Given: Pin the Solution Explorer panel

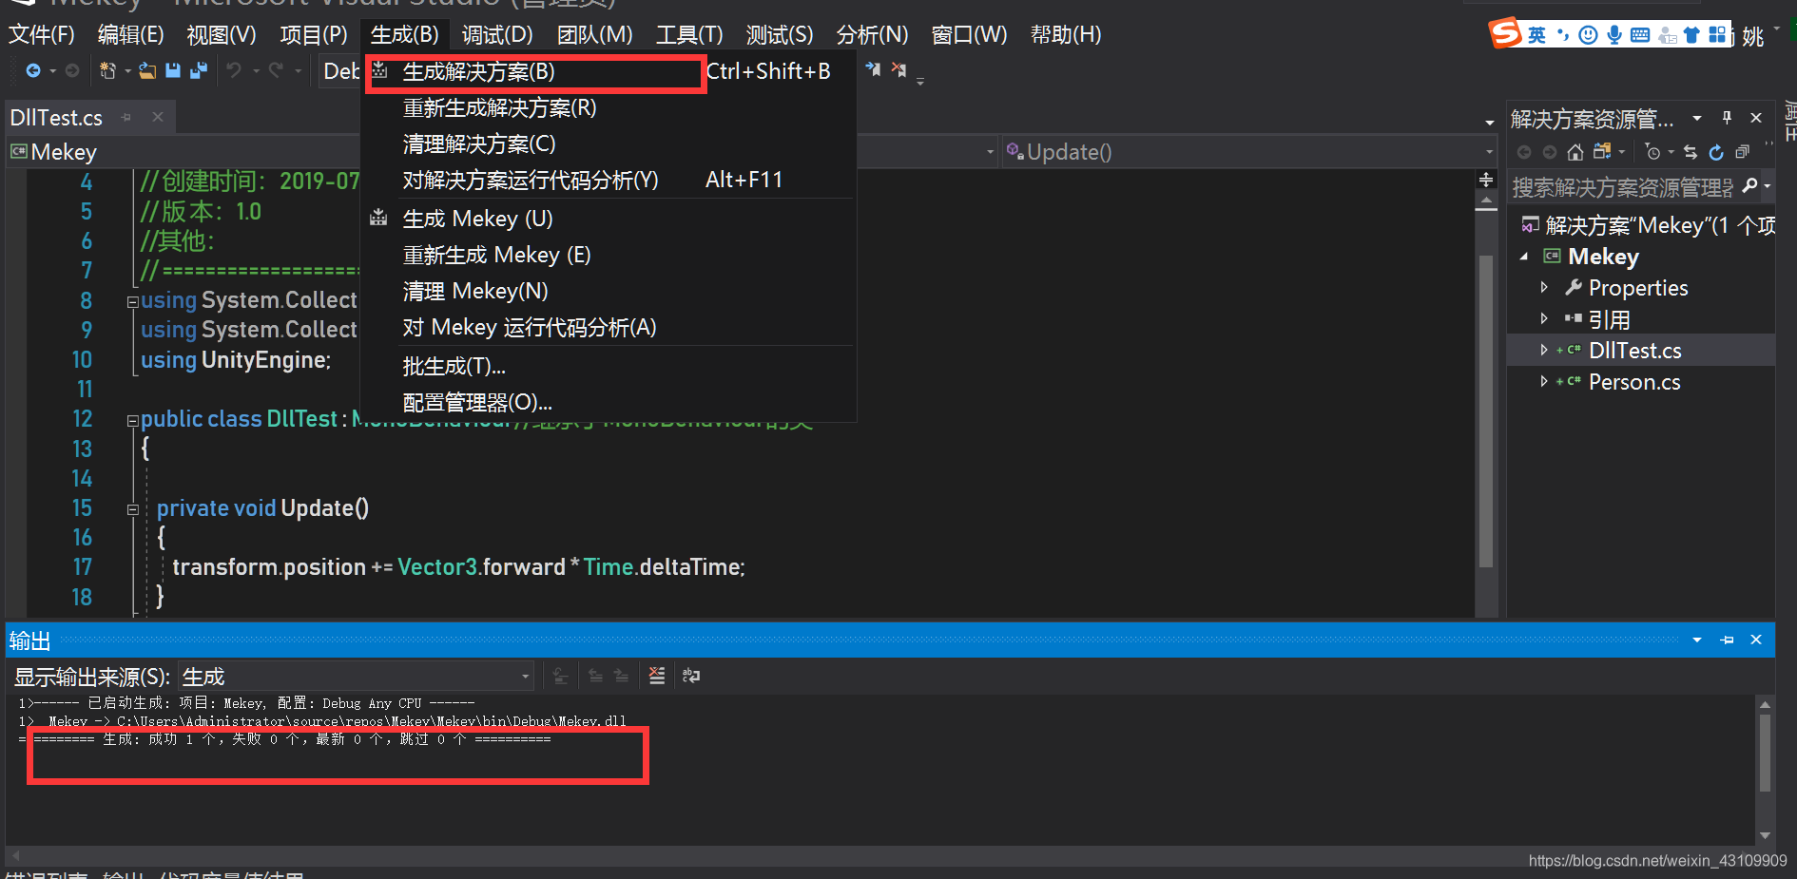Looking at the screenshot, I should pos(1727,118).
